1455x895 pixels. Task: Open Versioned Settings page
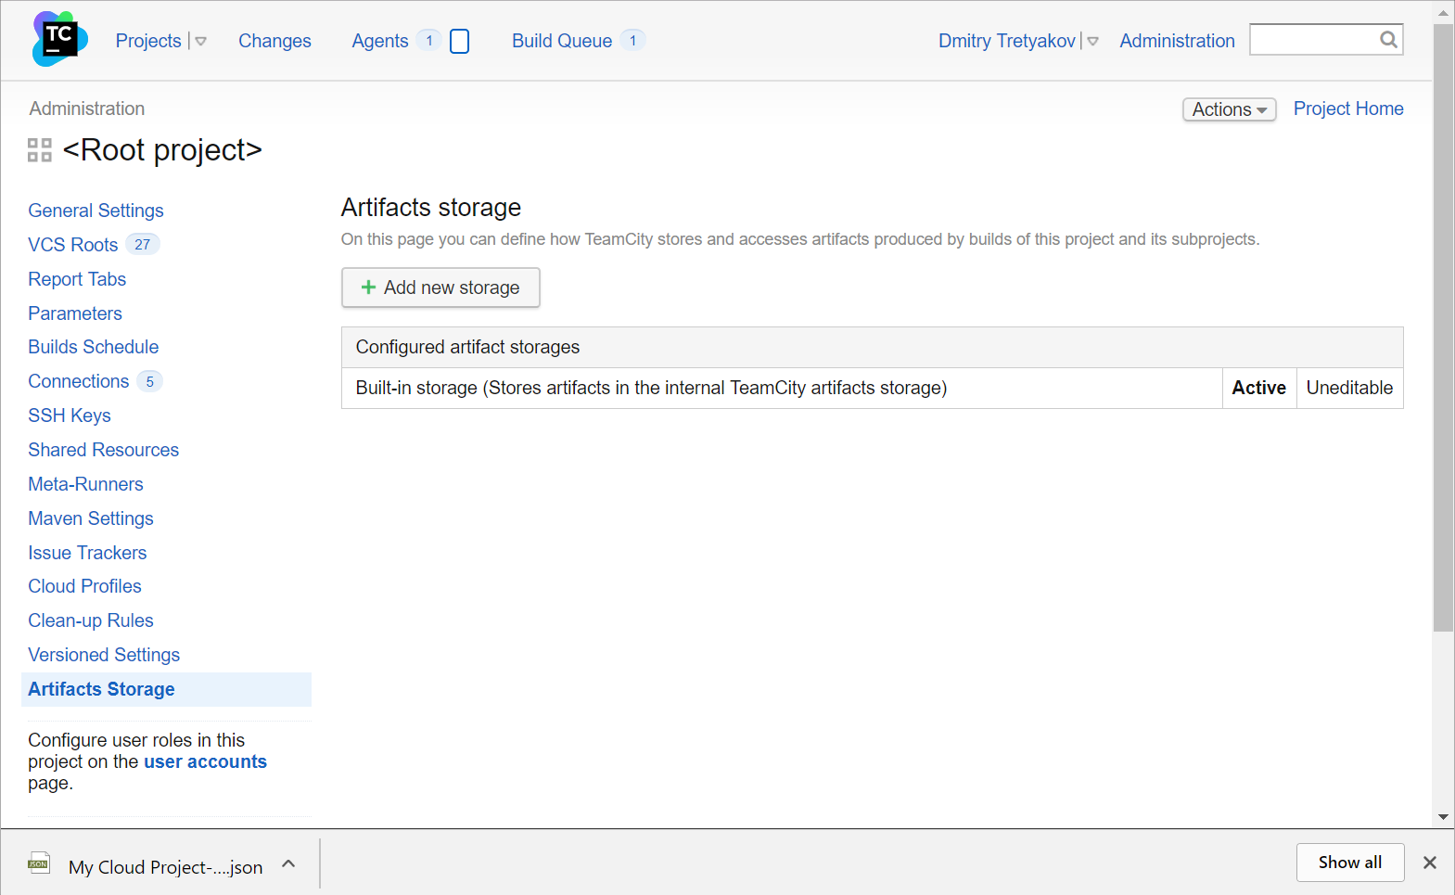pyautogui.click(x=104, y=655)
